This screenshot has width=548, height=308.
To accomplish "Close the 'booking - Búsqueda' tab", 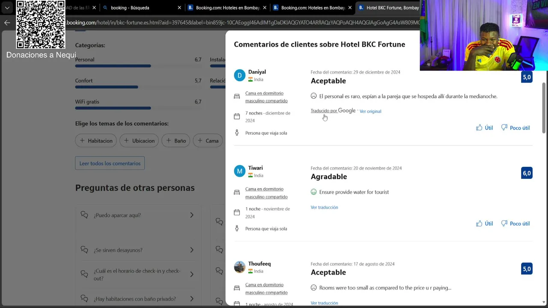I will [179, 8].
